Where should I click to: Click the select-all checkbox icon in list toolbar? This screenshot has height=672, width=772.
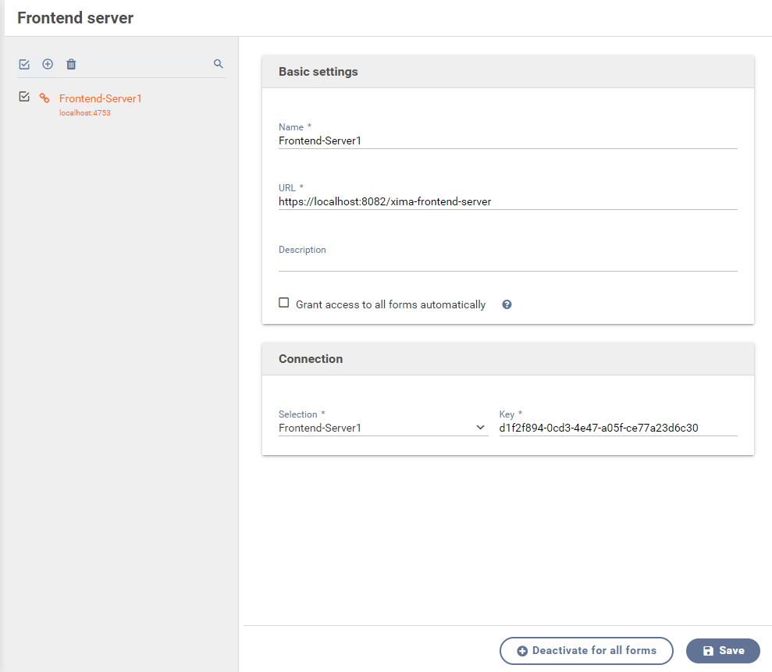24,64
